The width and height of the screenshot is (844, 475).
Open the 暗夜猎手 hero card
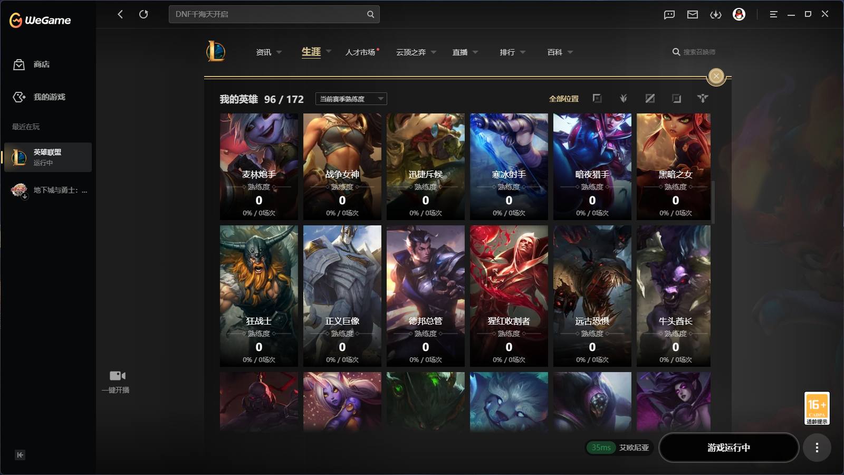592,167
